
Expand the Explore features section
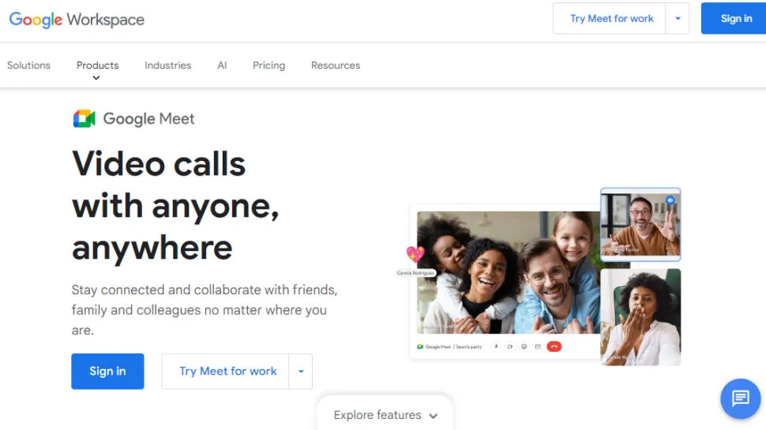[x=385, y=415]
